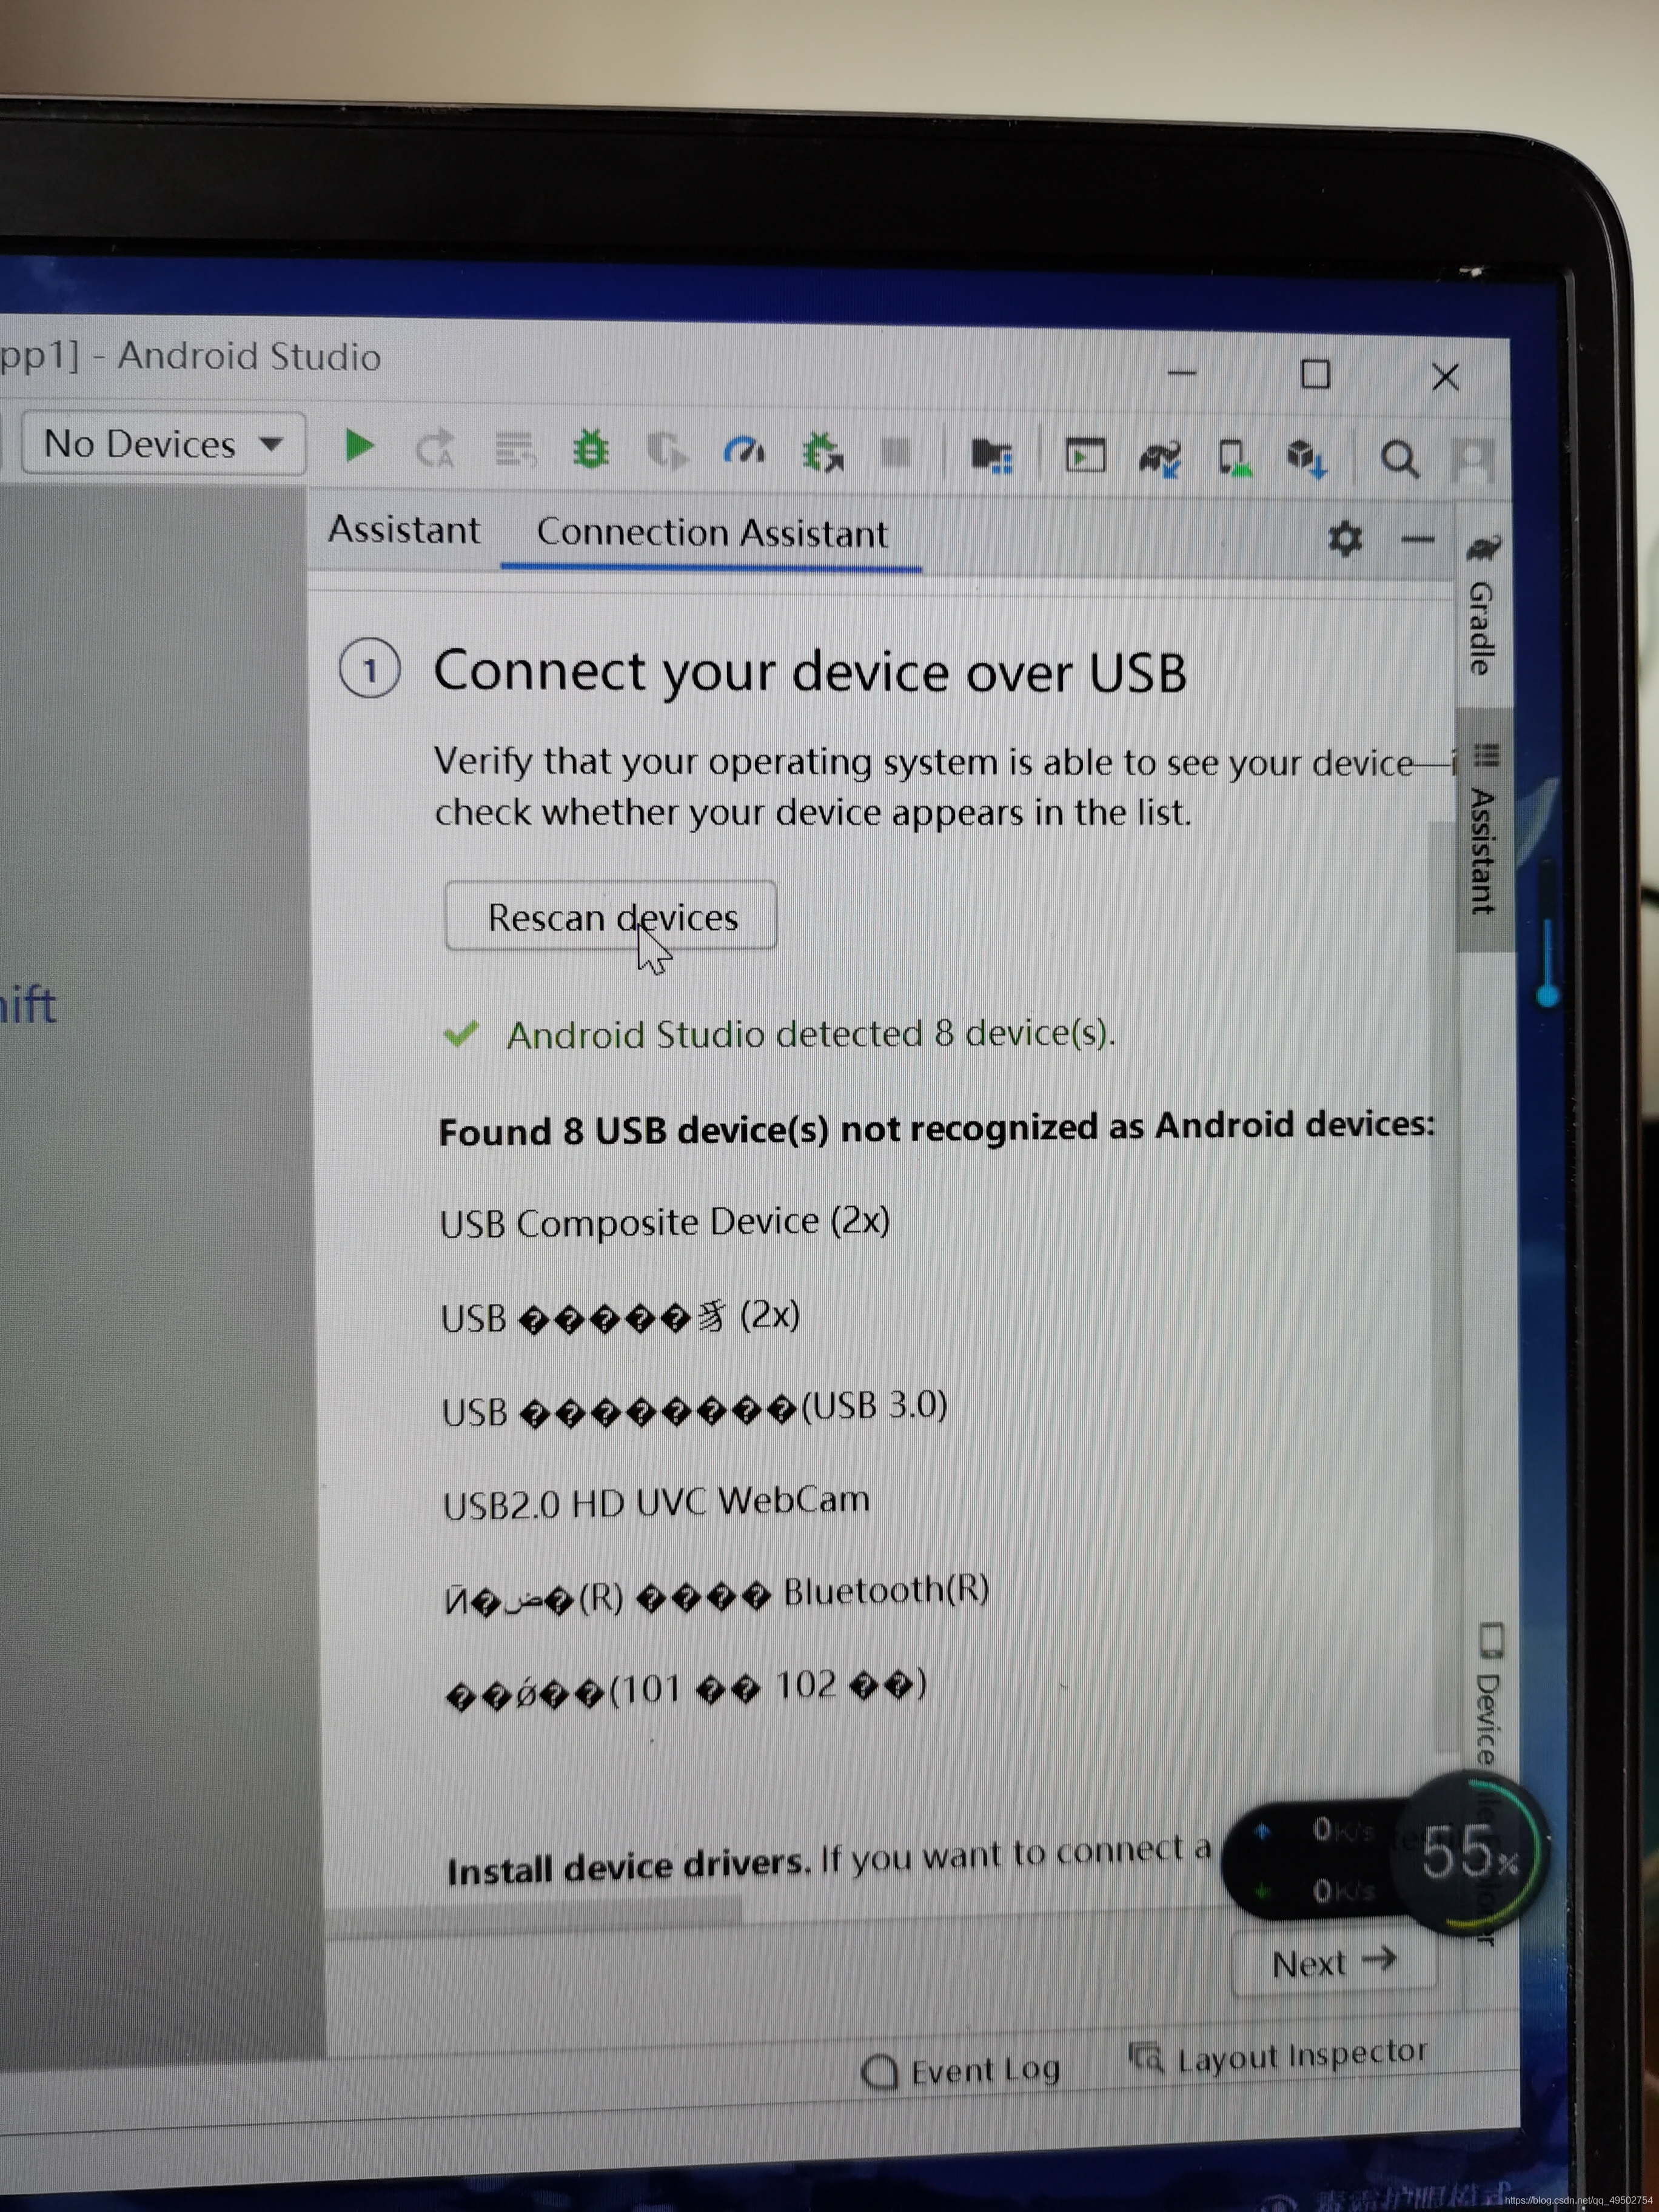Click the Rescan devices button
1659x2212 pixels.
(x=611, y=915)
